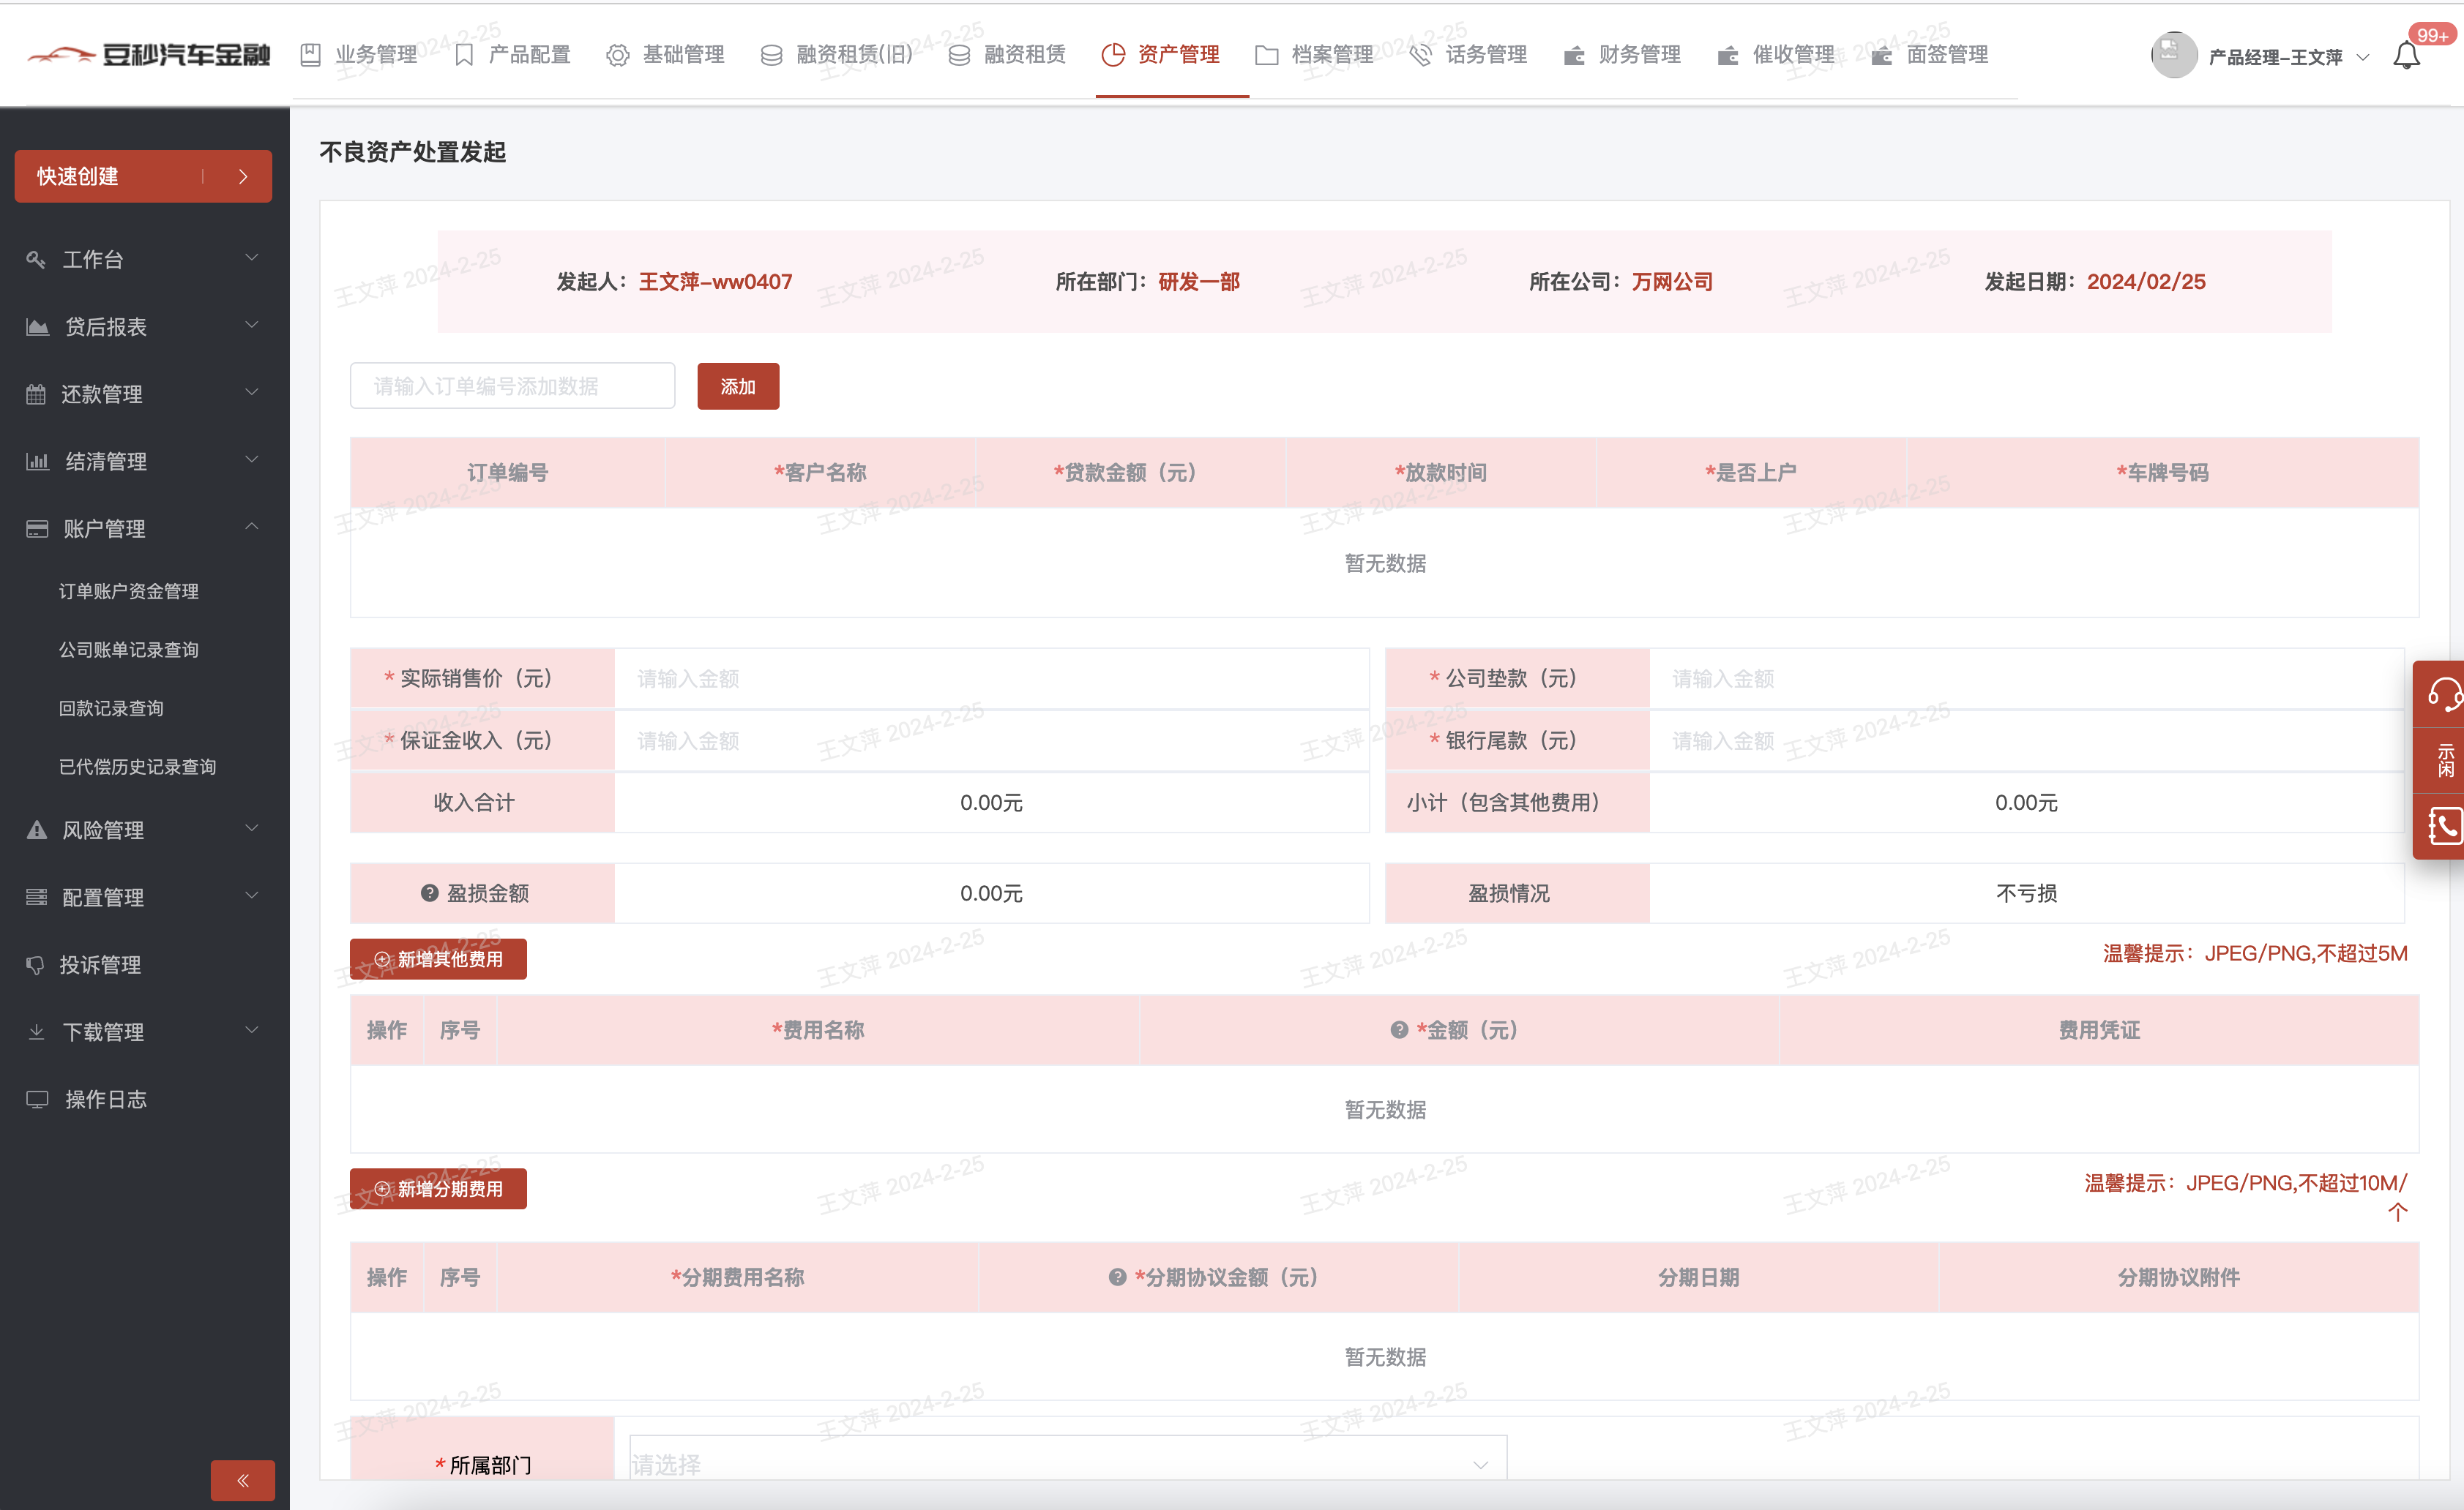The width and height of the screenshot is (2464, 1510).
Task: Click the 新增其他费用 button
Action: coord(438,958)
